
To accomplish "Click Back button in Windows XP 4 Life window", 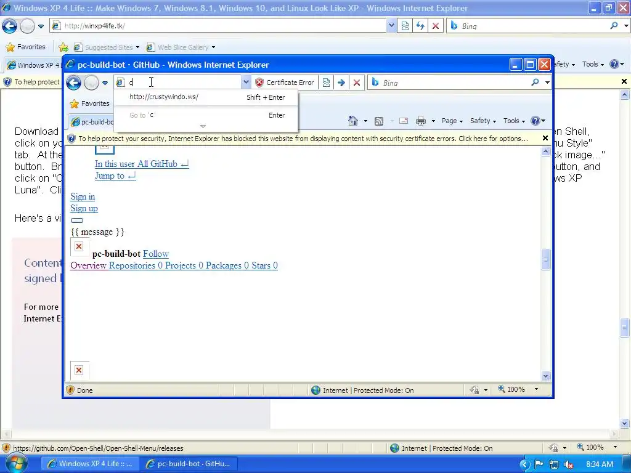I will (x=9, y=26).
